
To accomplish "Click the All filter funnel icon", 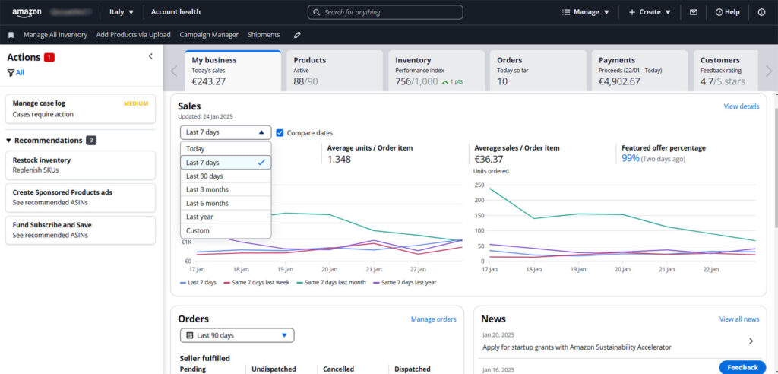I will pyautogui.click(x=11, y=72).
